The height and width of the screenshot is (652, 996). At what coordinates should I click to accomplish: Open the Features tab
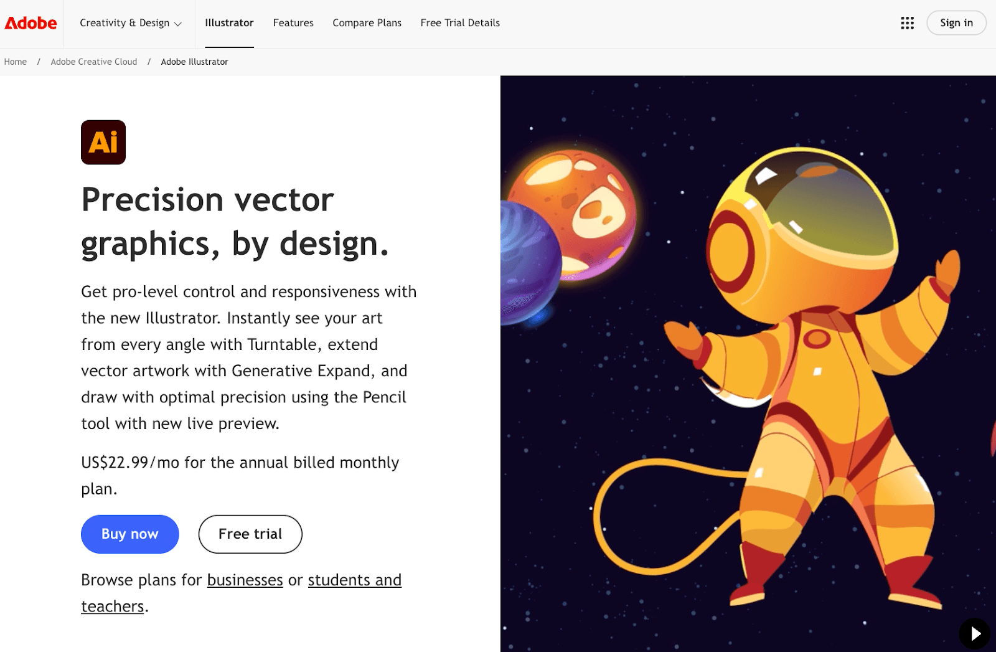(293, 23)
